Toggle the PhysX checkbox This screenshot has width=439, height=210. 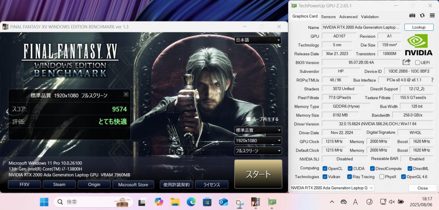(x=381, y=177)
